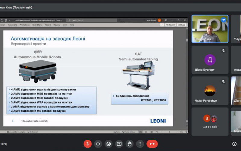Open the emoji reactions button
This screenshot has width=241, height=151.
tap(108, 144)
